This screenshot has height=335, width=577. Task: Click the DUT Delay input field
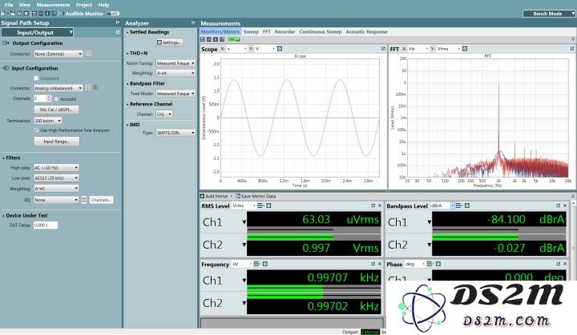click(x=46, y=225)
